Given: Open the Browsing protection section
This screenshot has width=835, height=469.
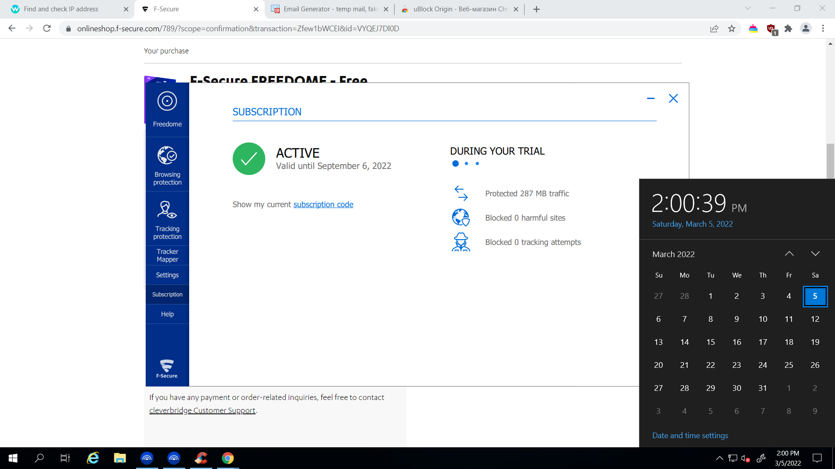Looking at the screenshot, I should click(167, 165).
